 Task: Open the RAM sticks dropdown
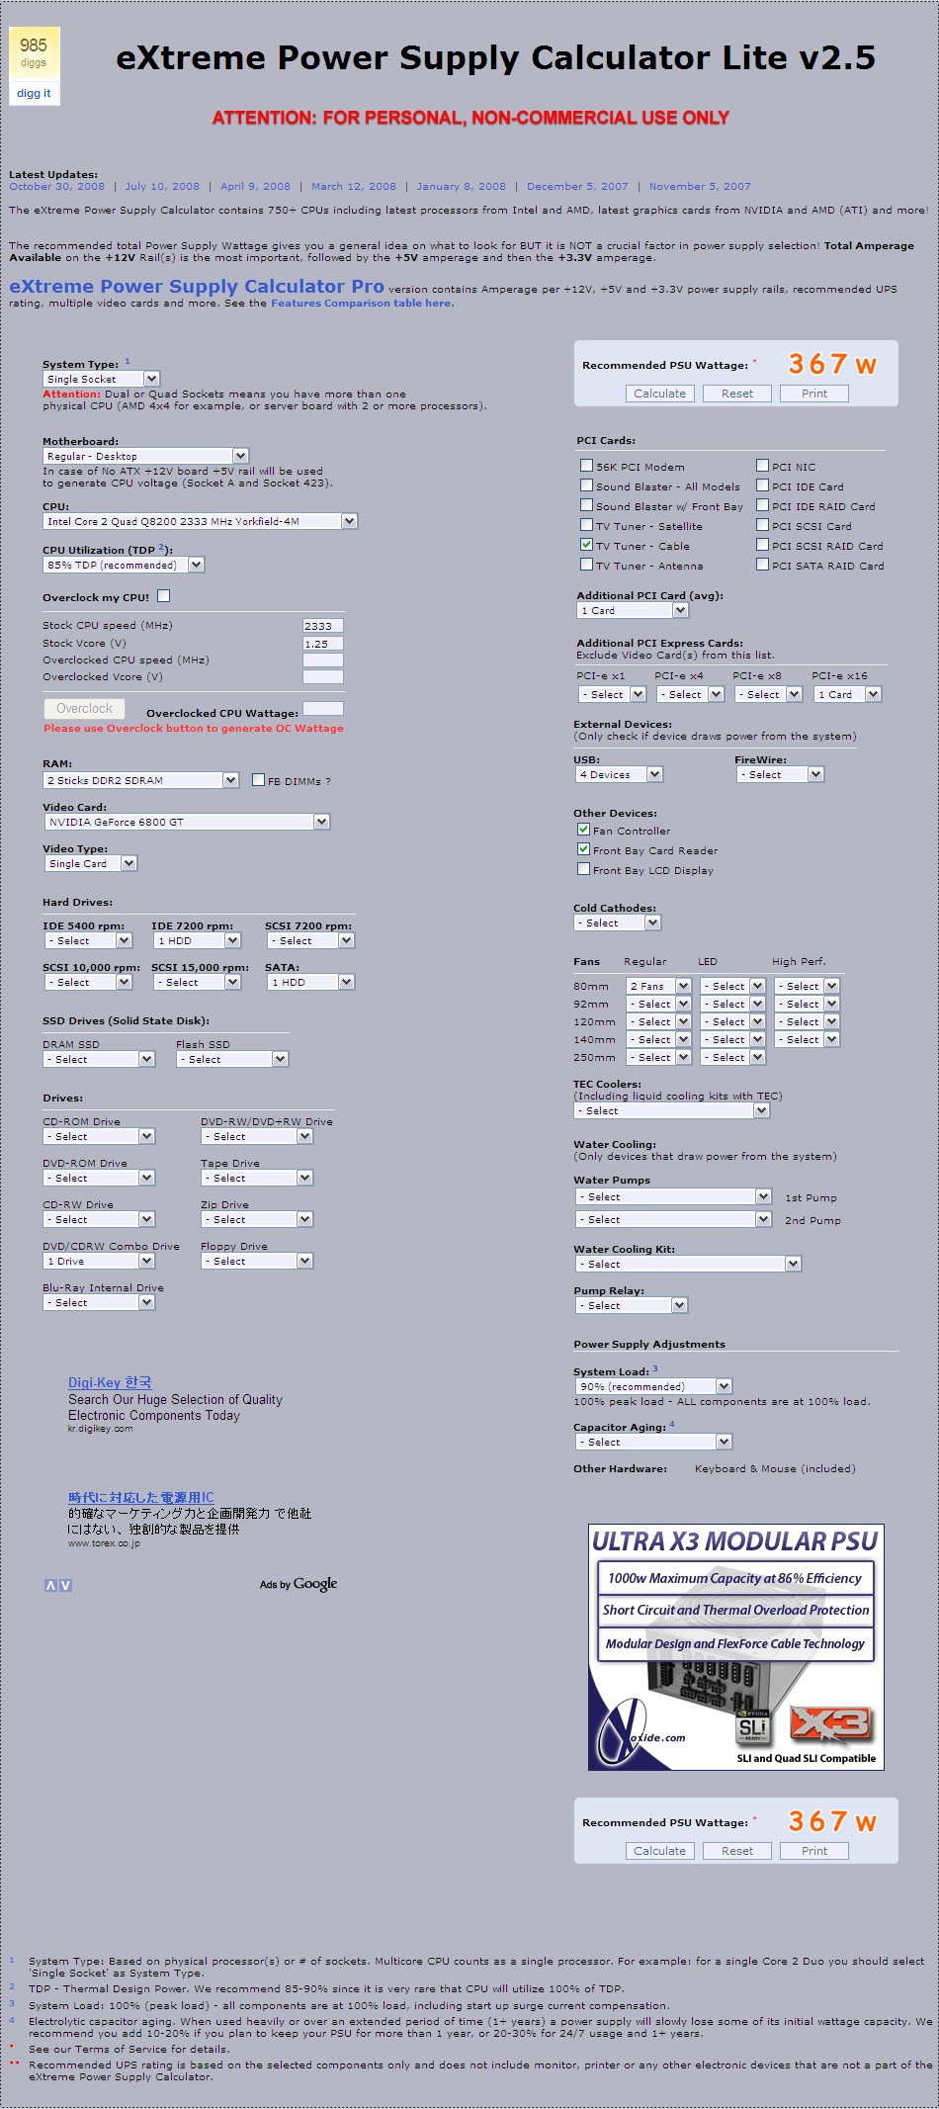click(140, 780)
